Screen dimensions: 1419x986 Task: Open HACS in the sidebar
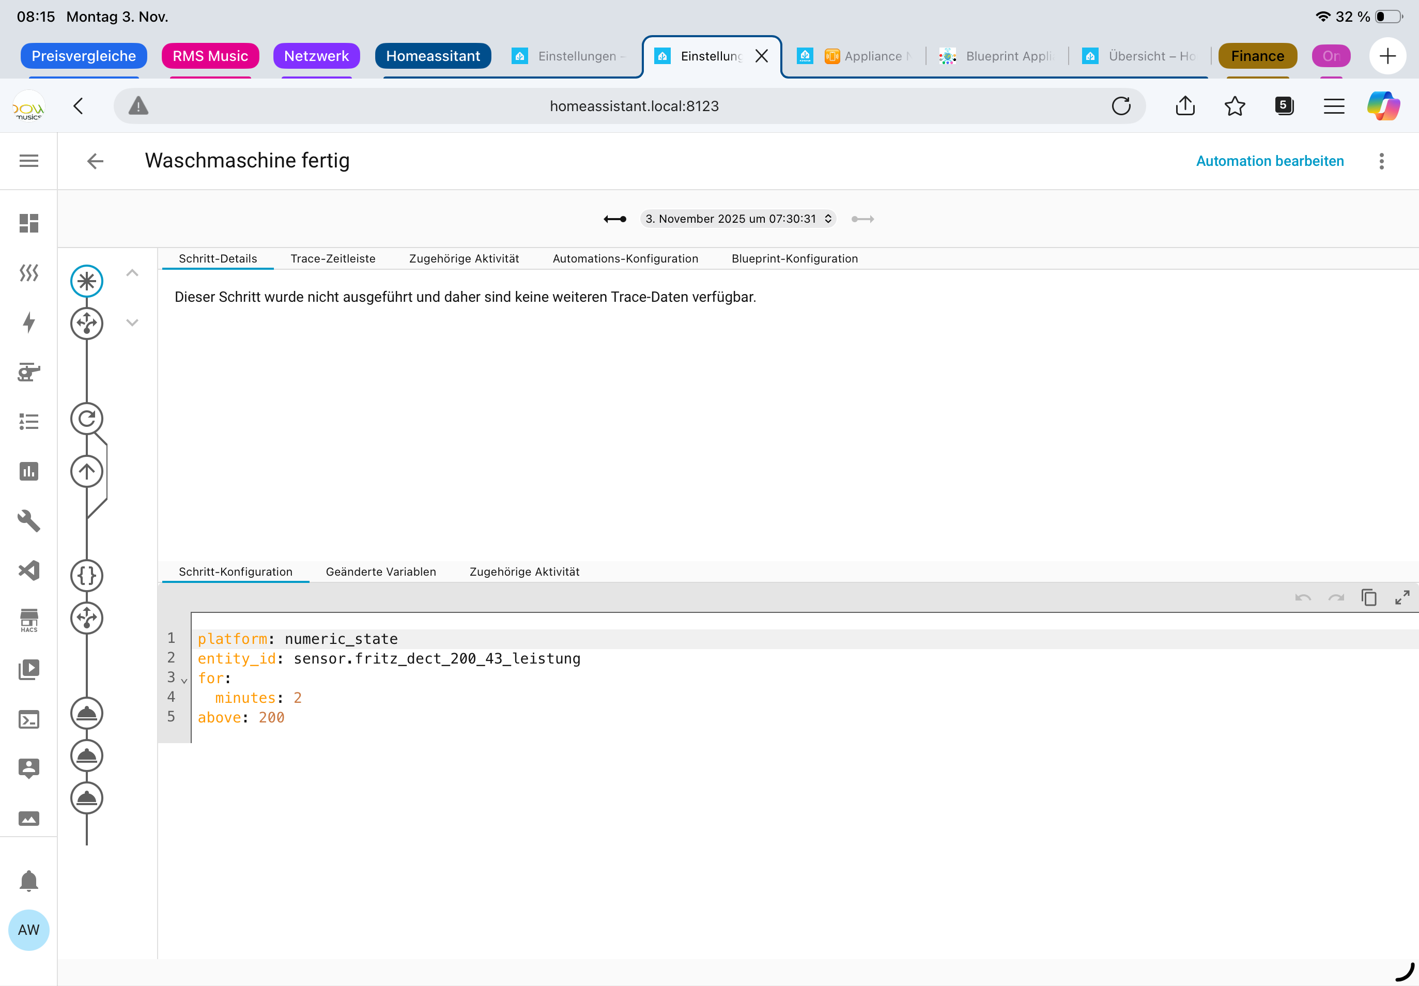[x=28, y=620]
